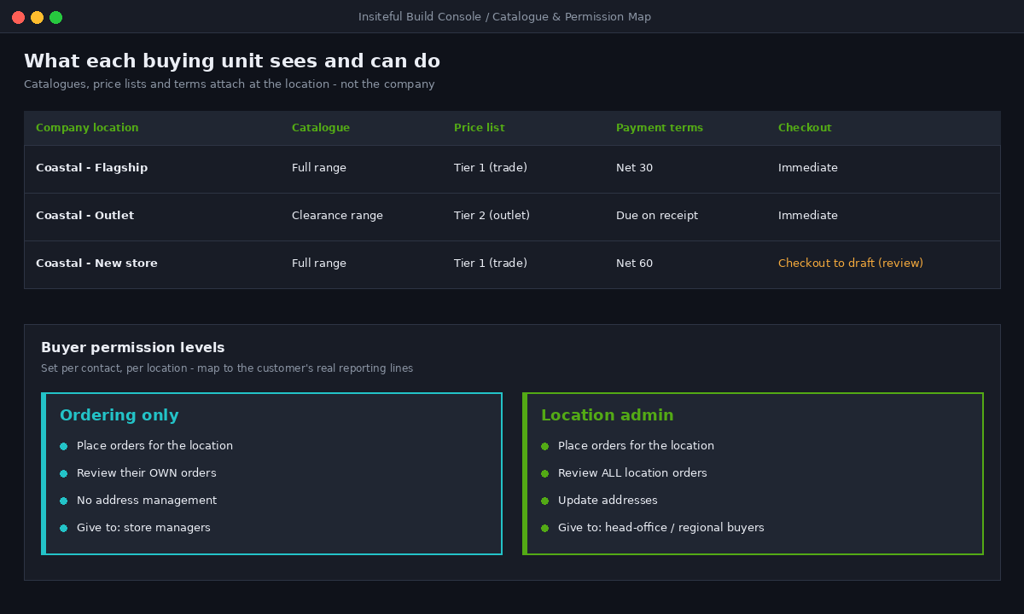Click the Price list column header

pos(480,128)
